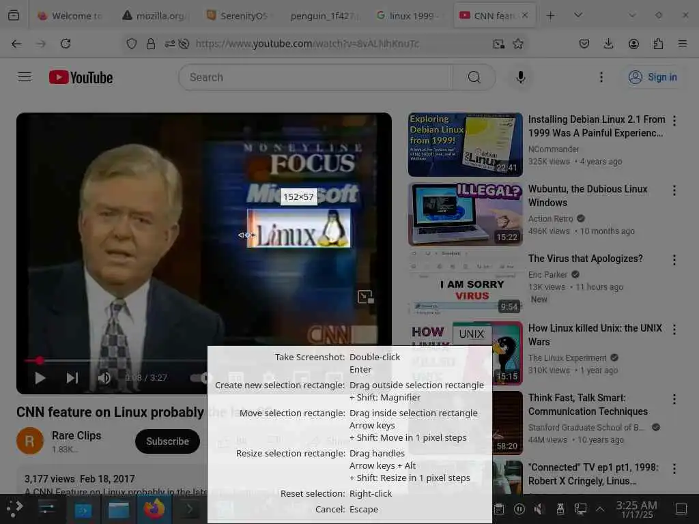The height and width of the screenshot is (524, 699).
Task: Open the YouTube guide hamburger menu
Action: (25, 77)
